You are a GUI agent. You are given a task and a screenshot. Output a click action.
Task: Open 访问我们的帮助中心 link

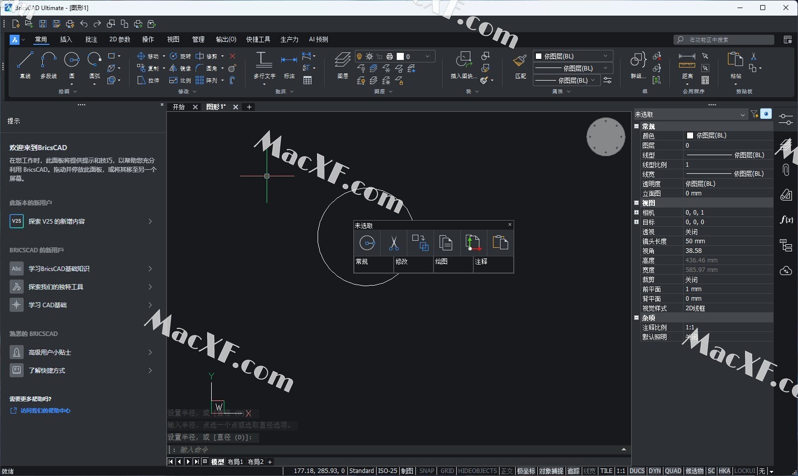click(45, 411)
